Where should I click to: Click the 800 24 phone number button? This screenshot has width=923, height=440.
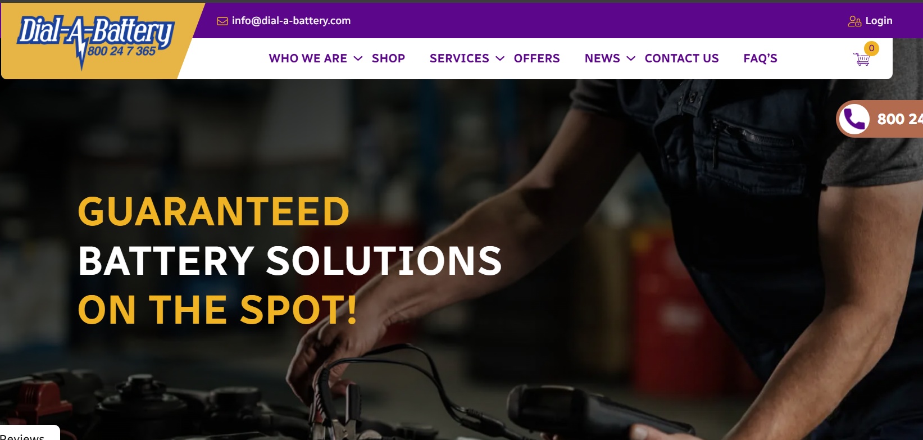880,119
